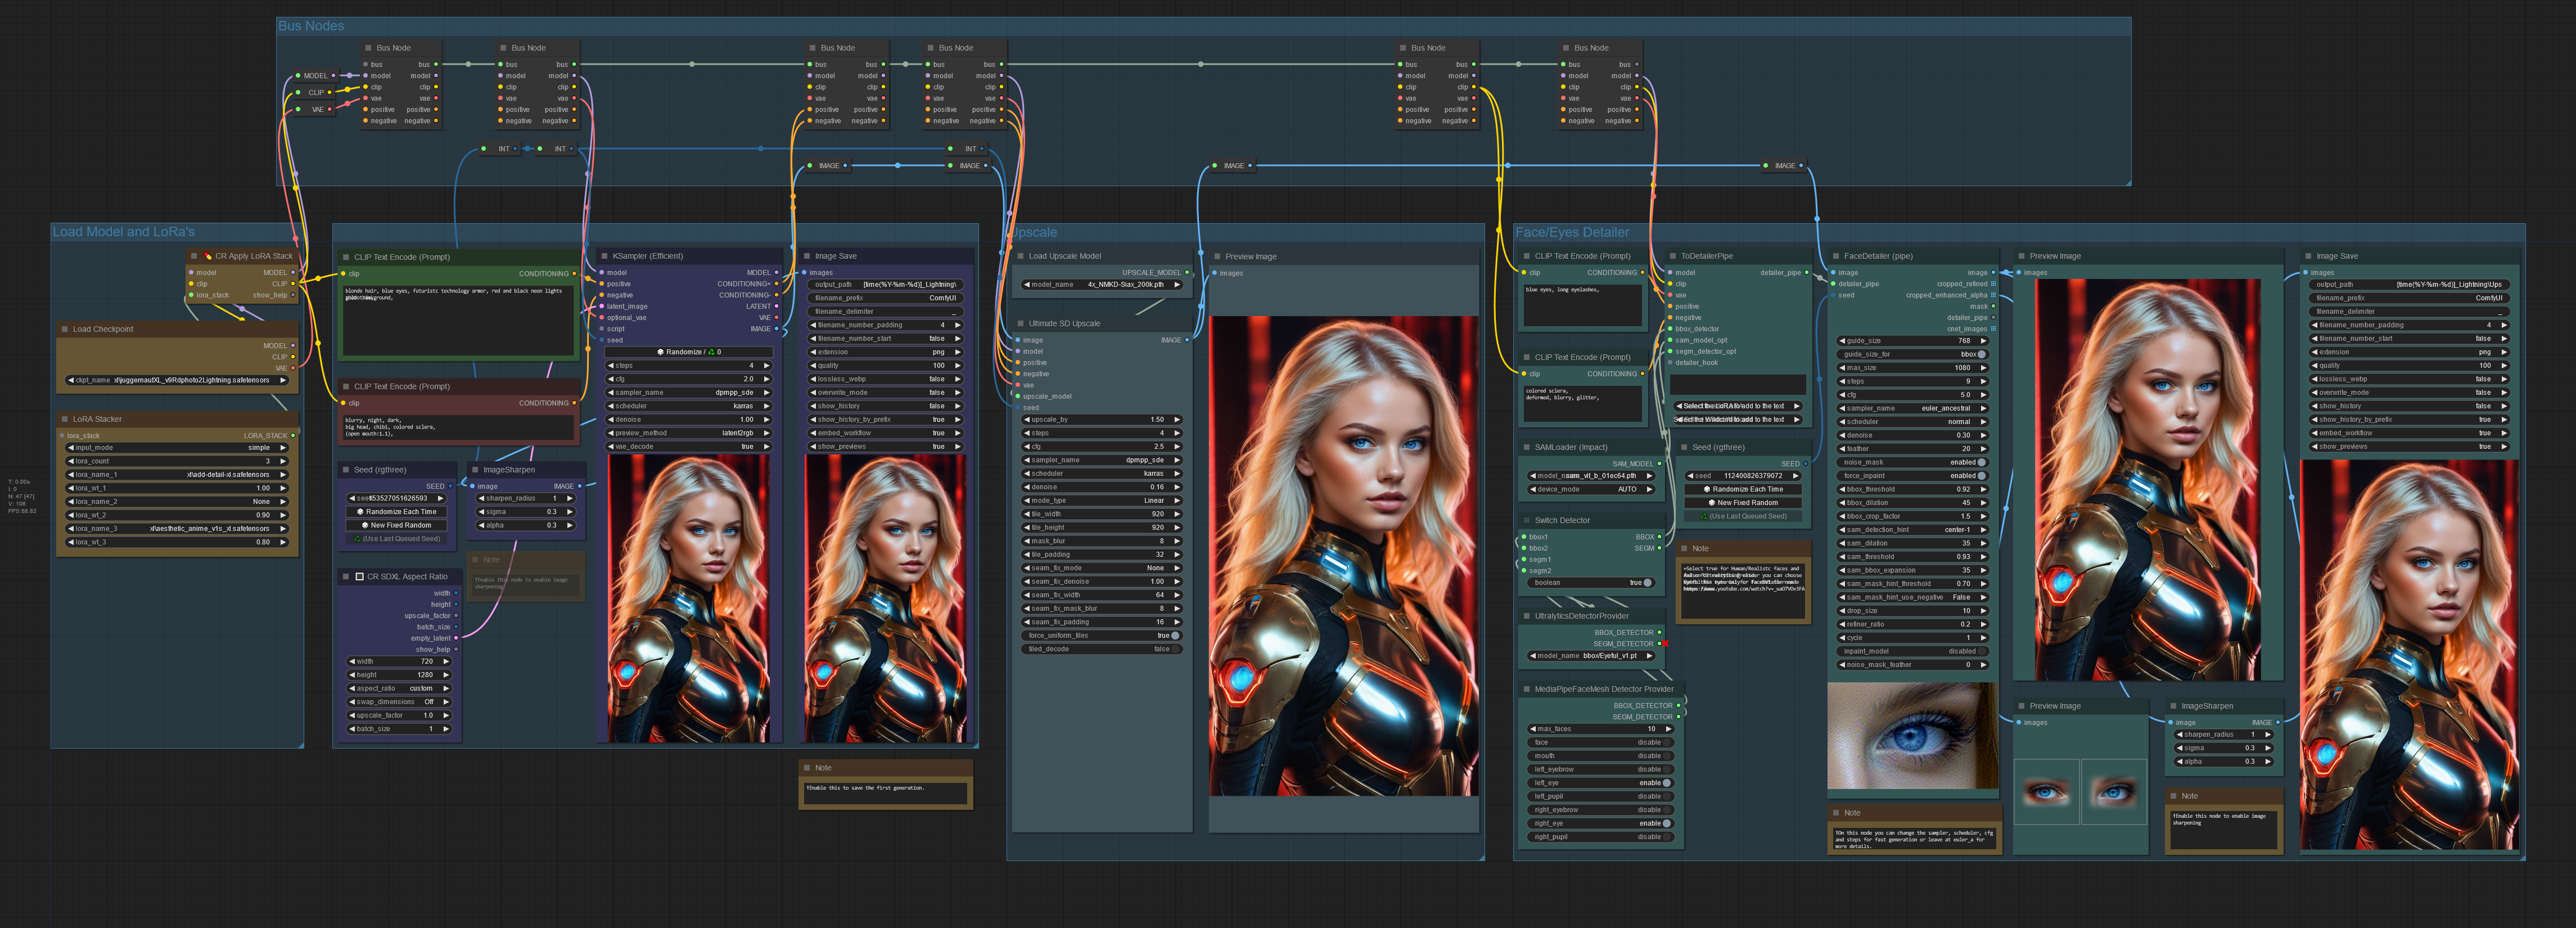Click Randomize Each Time in the left Seed node
The width and height of the screenshot is (2576, 928).
click(397, 512)
